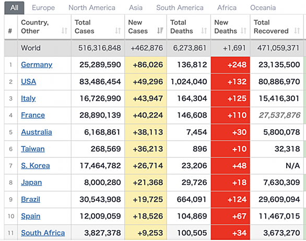Show the Oceania tab
This screenshot has width=306, height=241.
pos(263,8)
